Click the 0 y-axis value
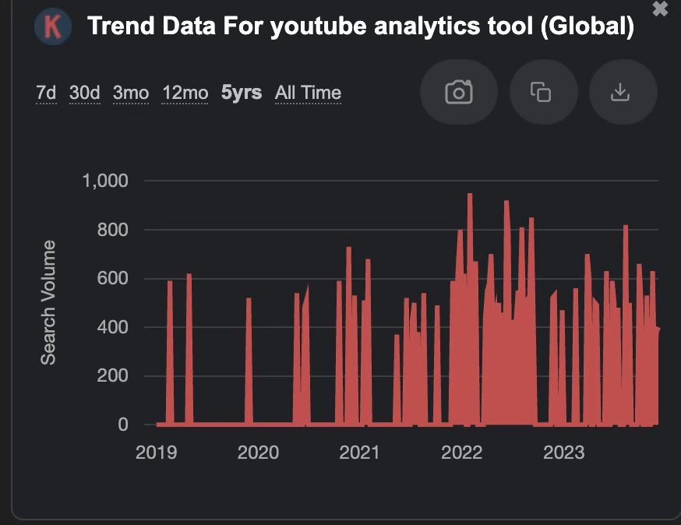 (x=123, y=425)
